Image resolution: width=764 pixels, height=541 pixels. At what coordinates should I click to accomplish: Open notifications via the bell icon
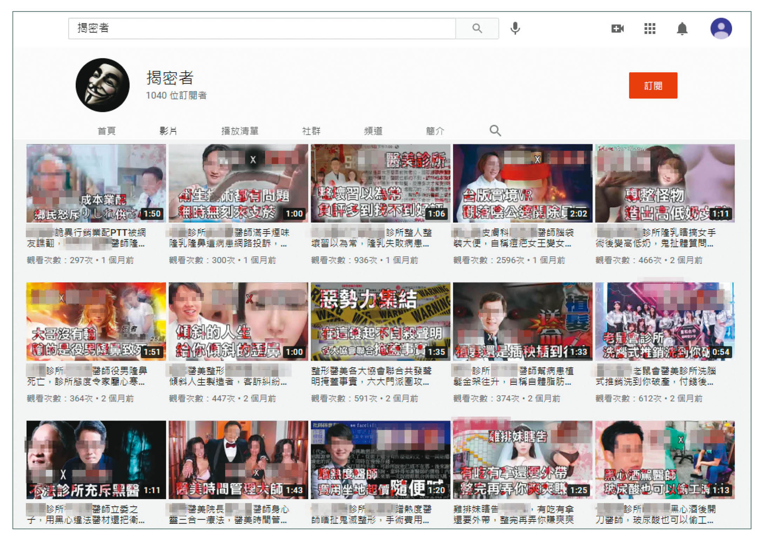point(682,29)
